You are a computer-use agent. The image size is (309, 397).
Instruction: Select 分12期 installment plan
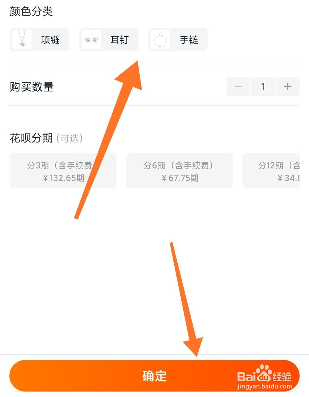271,170
